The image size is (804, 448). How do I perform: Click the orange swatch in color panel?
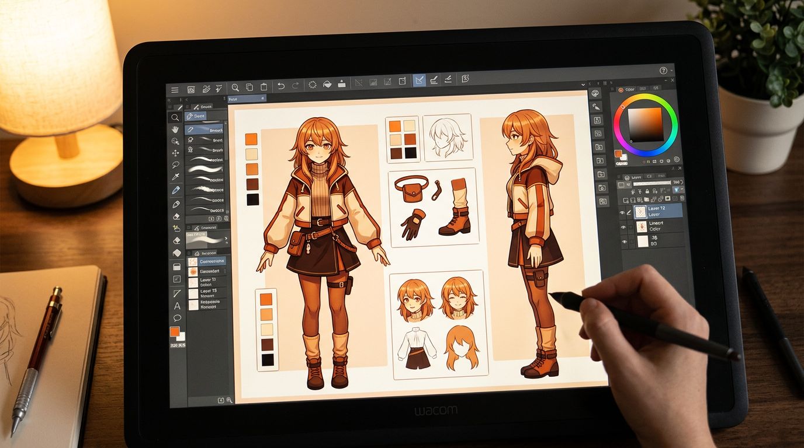[x=618, y=153]
